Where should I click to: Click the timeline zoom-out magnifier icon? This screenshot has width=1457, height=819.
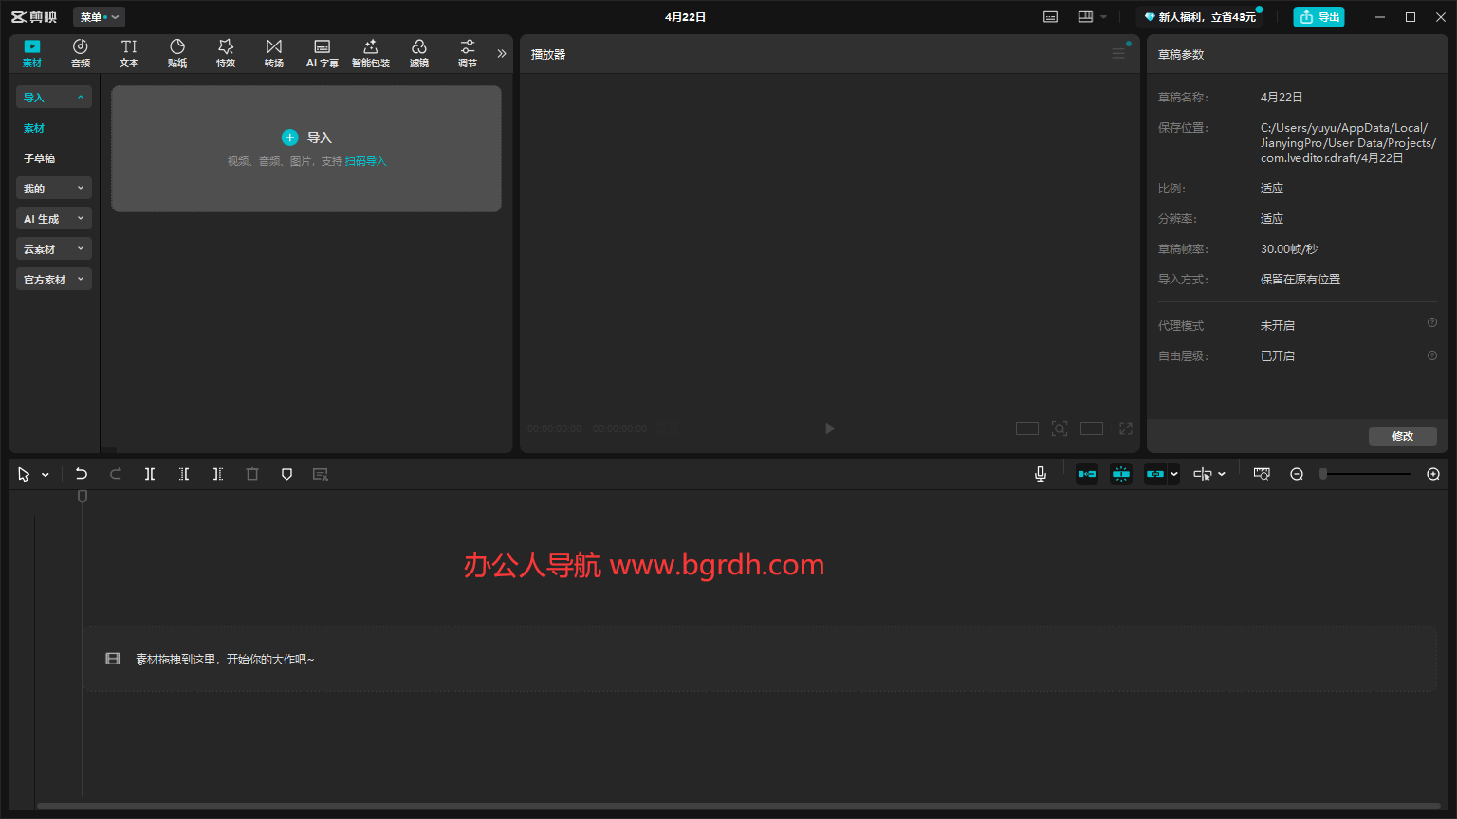(x=1297, y=474)
